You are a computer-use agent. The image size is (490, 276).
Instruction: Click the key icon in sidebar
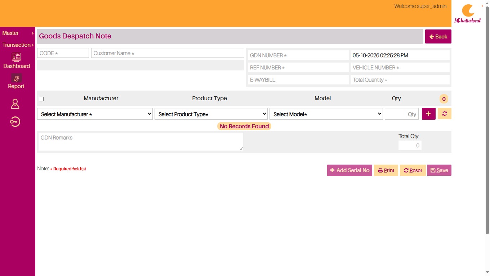point(15,122)
